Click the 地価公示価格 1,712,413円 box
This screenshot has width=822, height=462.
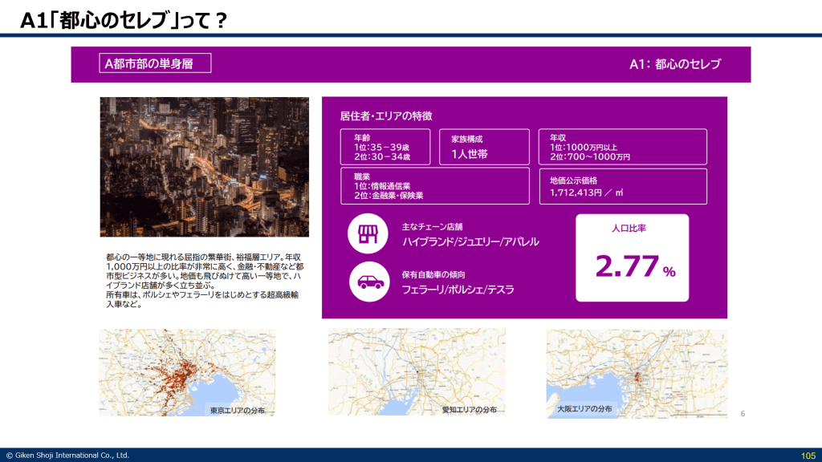pyautogui.click(x=623, y=186)
